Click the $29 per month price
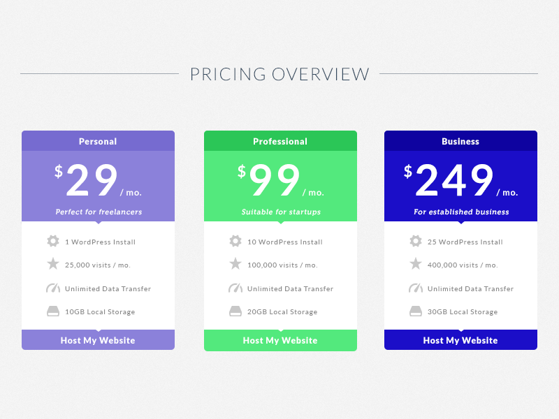 [x=92, y=181]
